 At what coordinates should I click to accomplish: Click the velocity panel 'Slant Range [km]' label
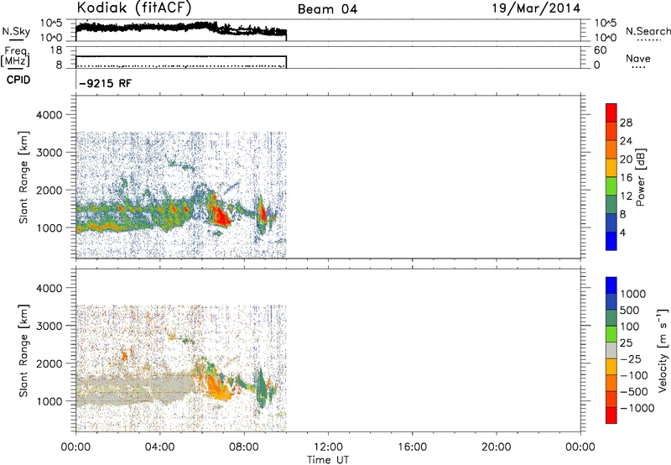[23, 351]
